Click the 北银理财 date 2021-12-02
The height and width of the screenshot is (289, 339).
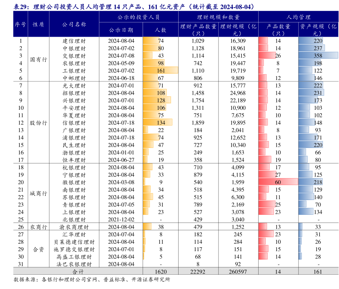[121, 219]
